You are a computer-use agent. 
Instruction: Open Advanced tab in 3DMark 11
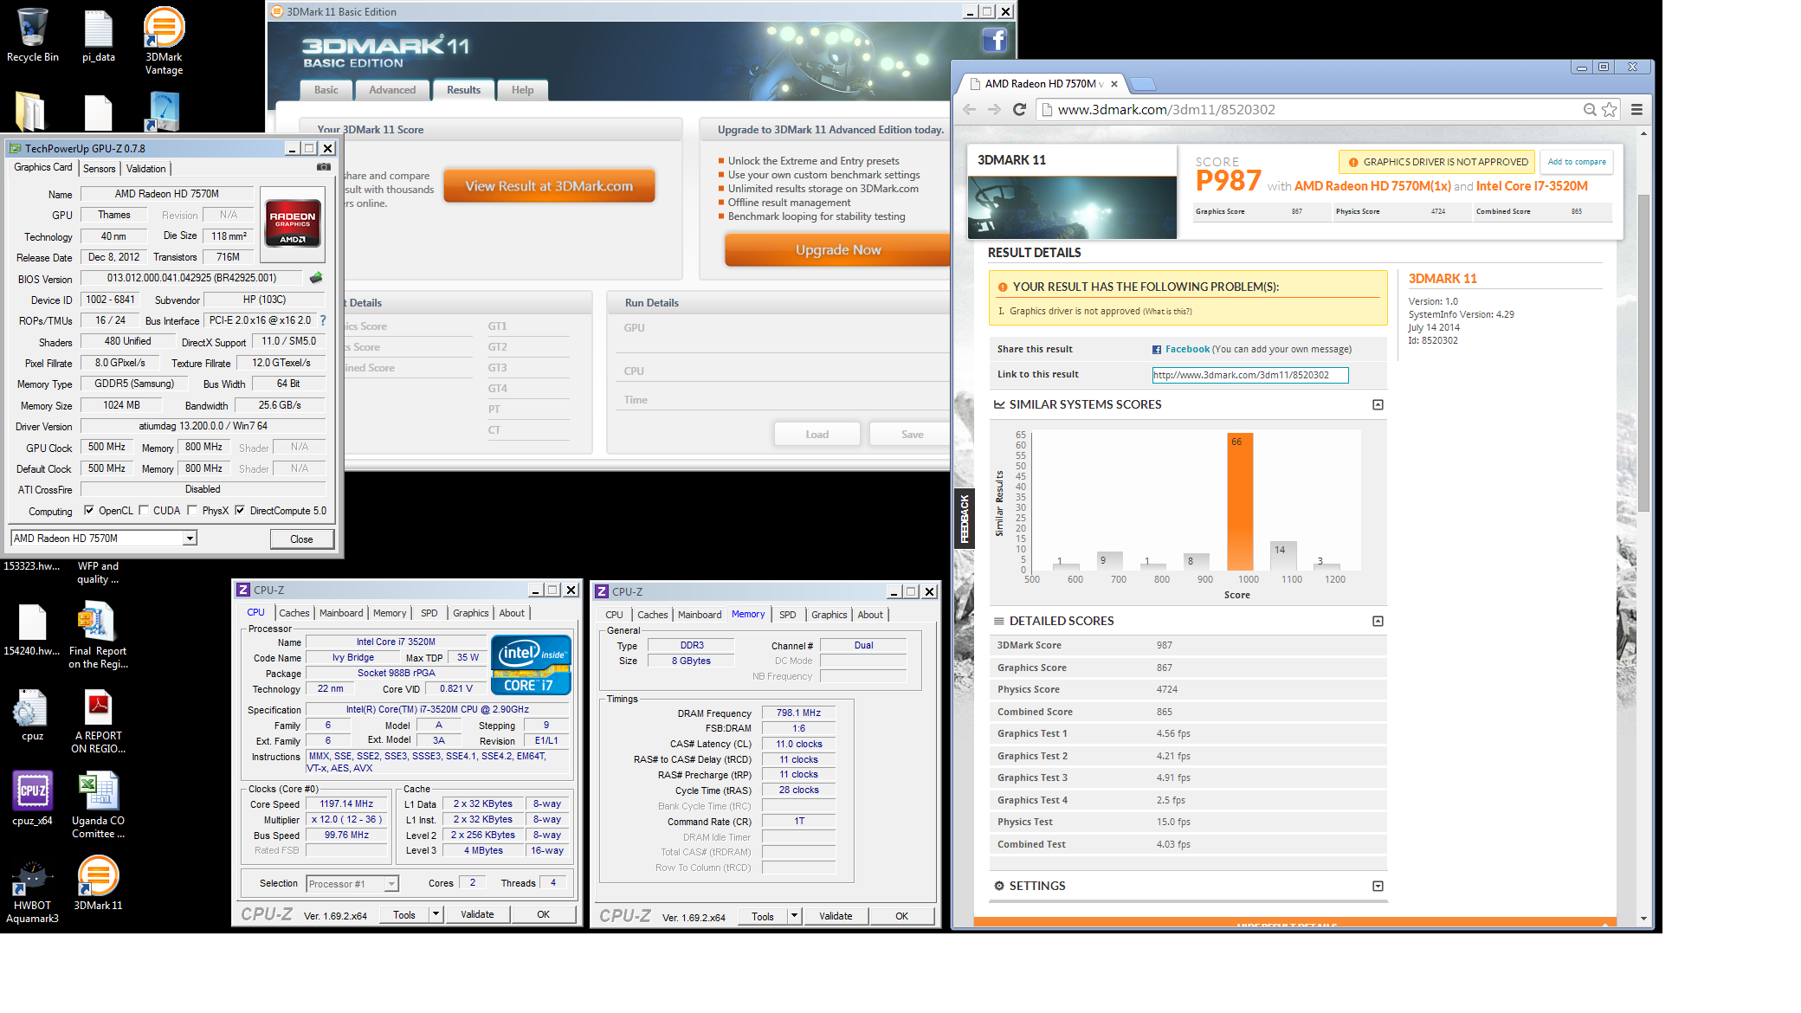(392, 90)
